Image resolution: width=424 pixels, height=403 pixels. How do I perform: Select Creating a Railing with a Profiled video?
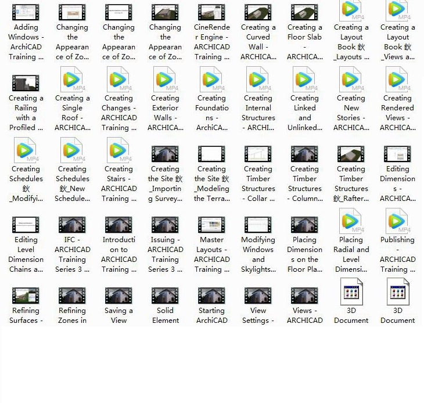tap(26, 83)
